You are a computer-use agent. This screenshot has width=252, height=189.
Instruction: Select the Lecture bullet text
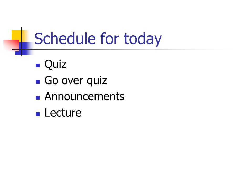tap(63, 113)
